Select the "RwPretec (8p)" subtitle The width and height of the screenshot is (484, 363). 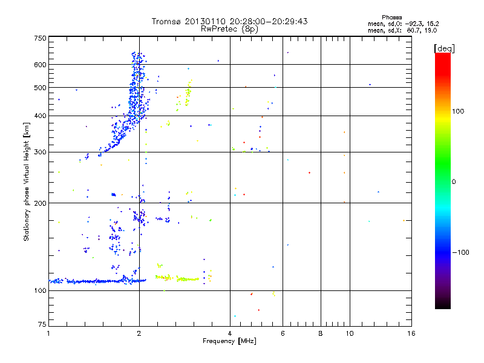click(229, 29)
